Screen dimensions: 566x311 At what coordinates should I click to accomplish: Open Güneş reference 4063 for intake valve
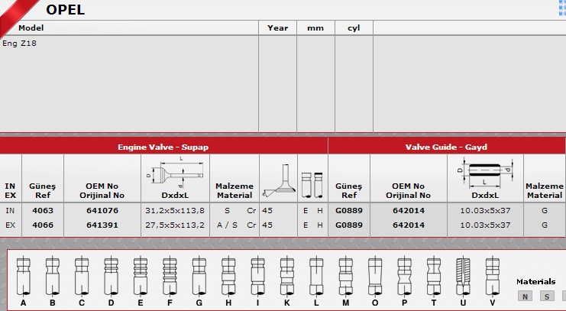click(x=42, y=209)
